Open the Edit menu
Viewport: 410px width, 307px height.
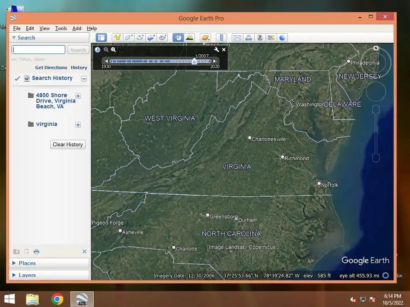[x=30, y=28]
